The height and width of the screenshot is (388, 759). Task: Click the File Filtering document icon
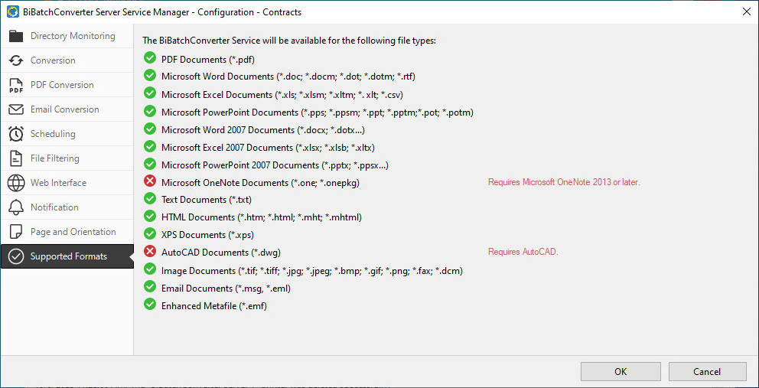[16, 158]
